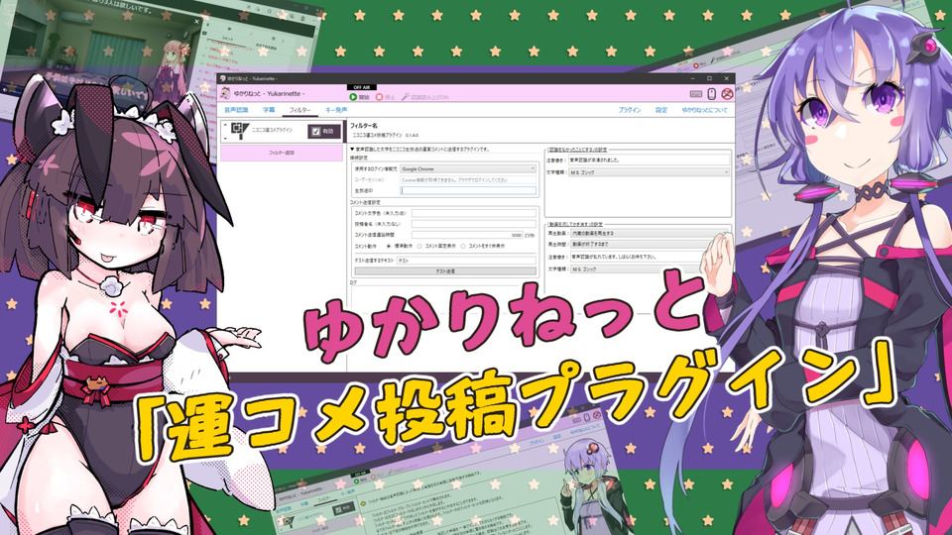Select the コメントをすぐ非表示 radio button
This screenshot has width=952, height=535.
(463, 247)
